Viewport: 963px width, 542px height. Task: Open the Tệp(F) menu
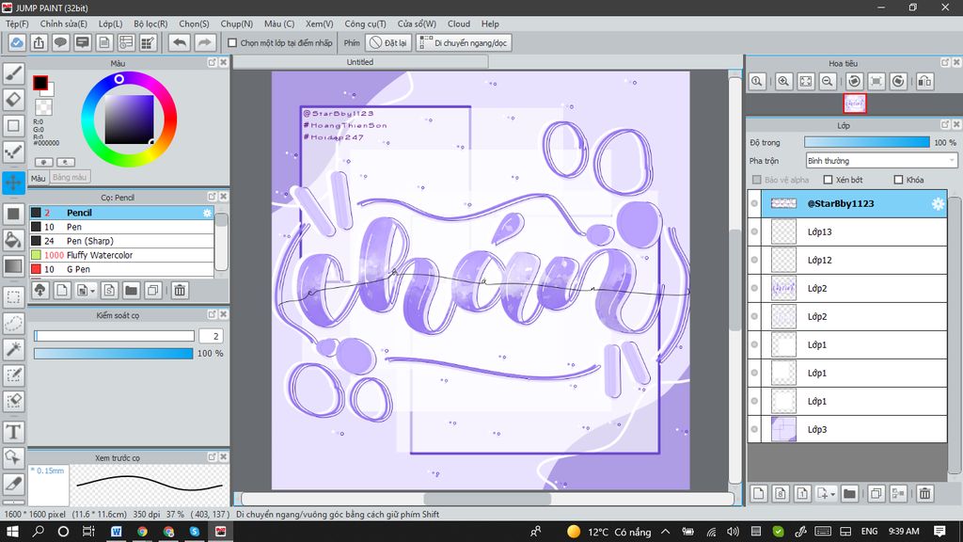[17, 24]
